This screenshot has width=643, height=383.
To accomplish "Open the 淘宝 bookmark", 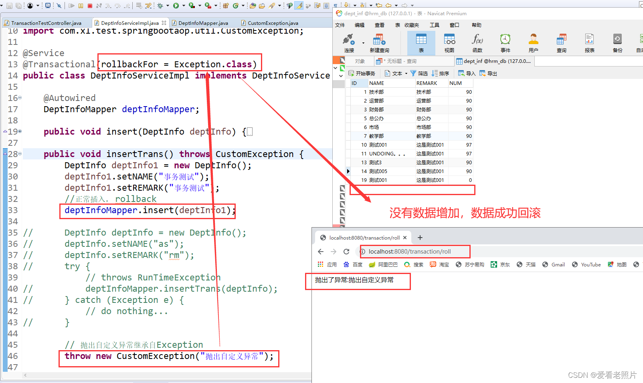I will pyautogui.click(x=440, y=264).
